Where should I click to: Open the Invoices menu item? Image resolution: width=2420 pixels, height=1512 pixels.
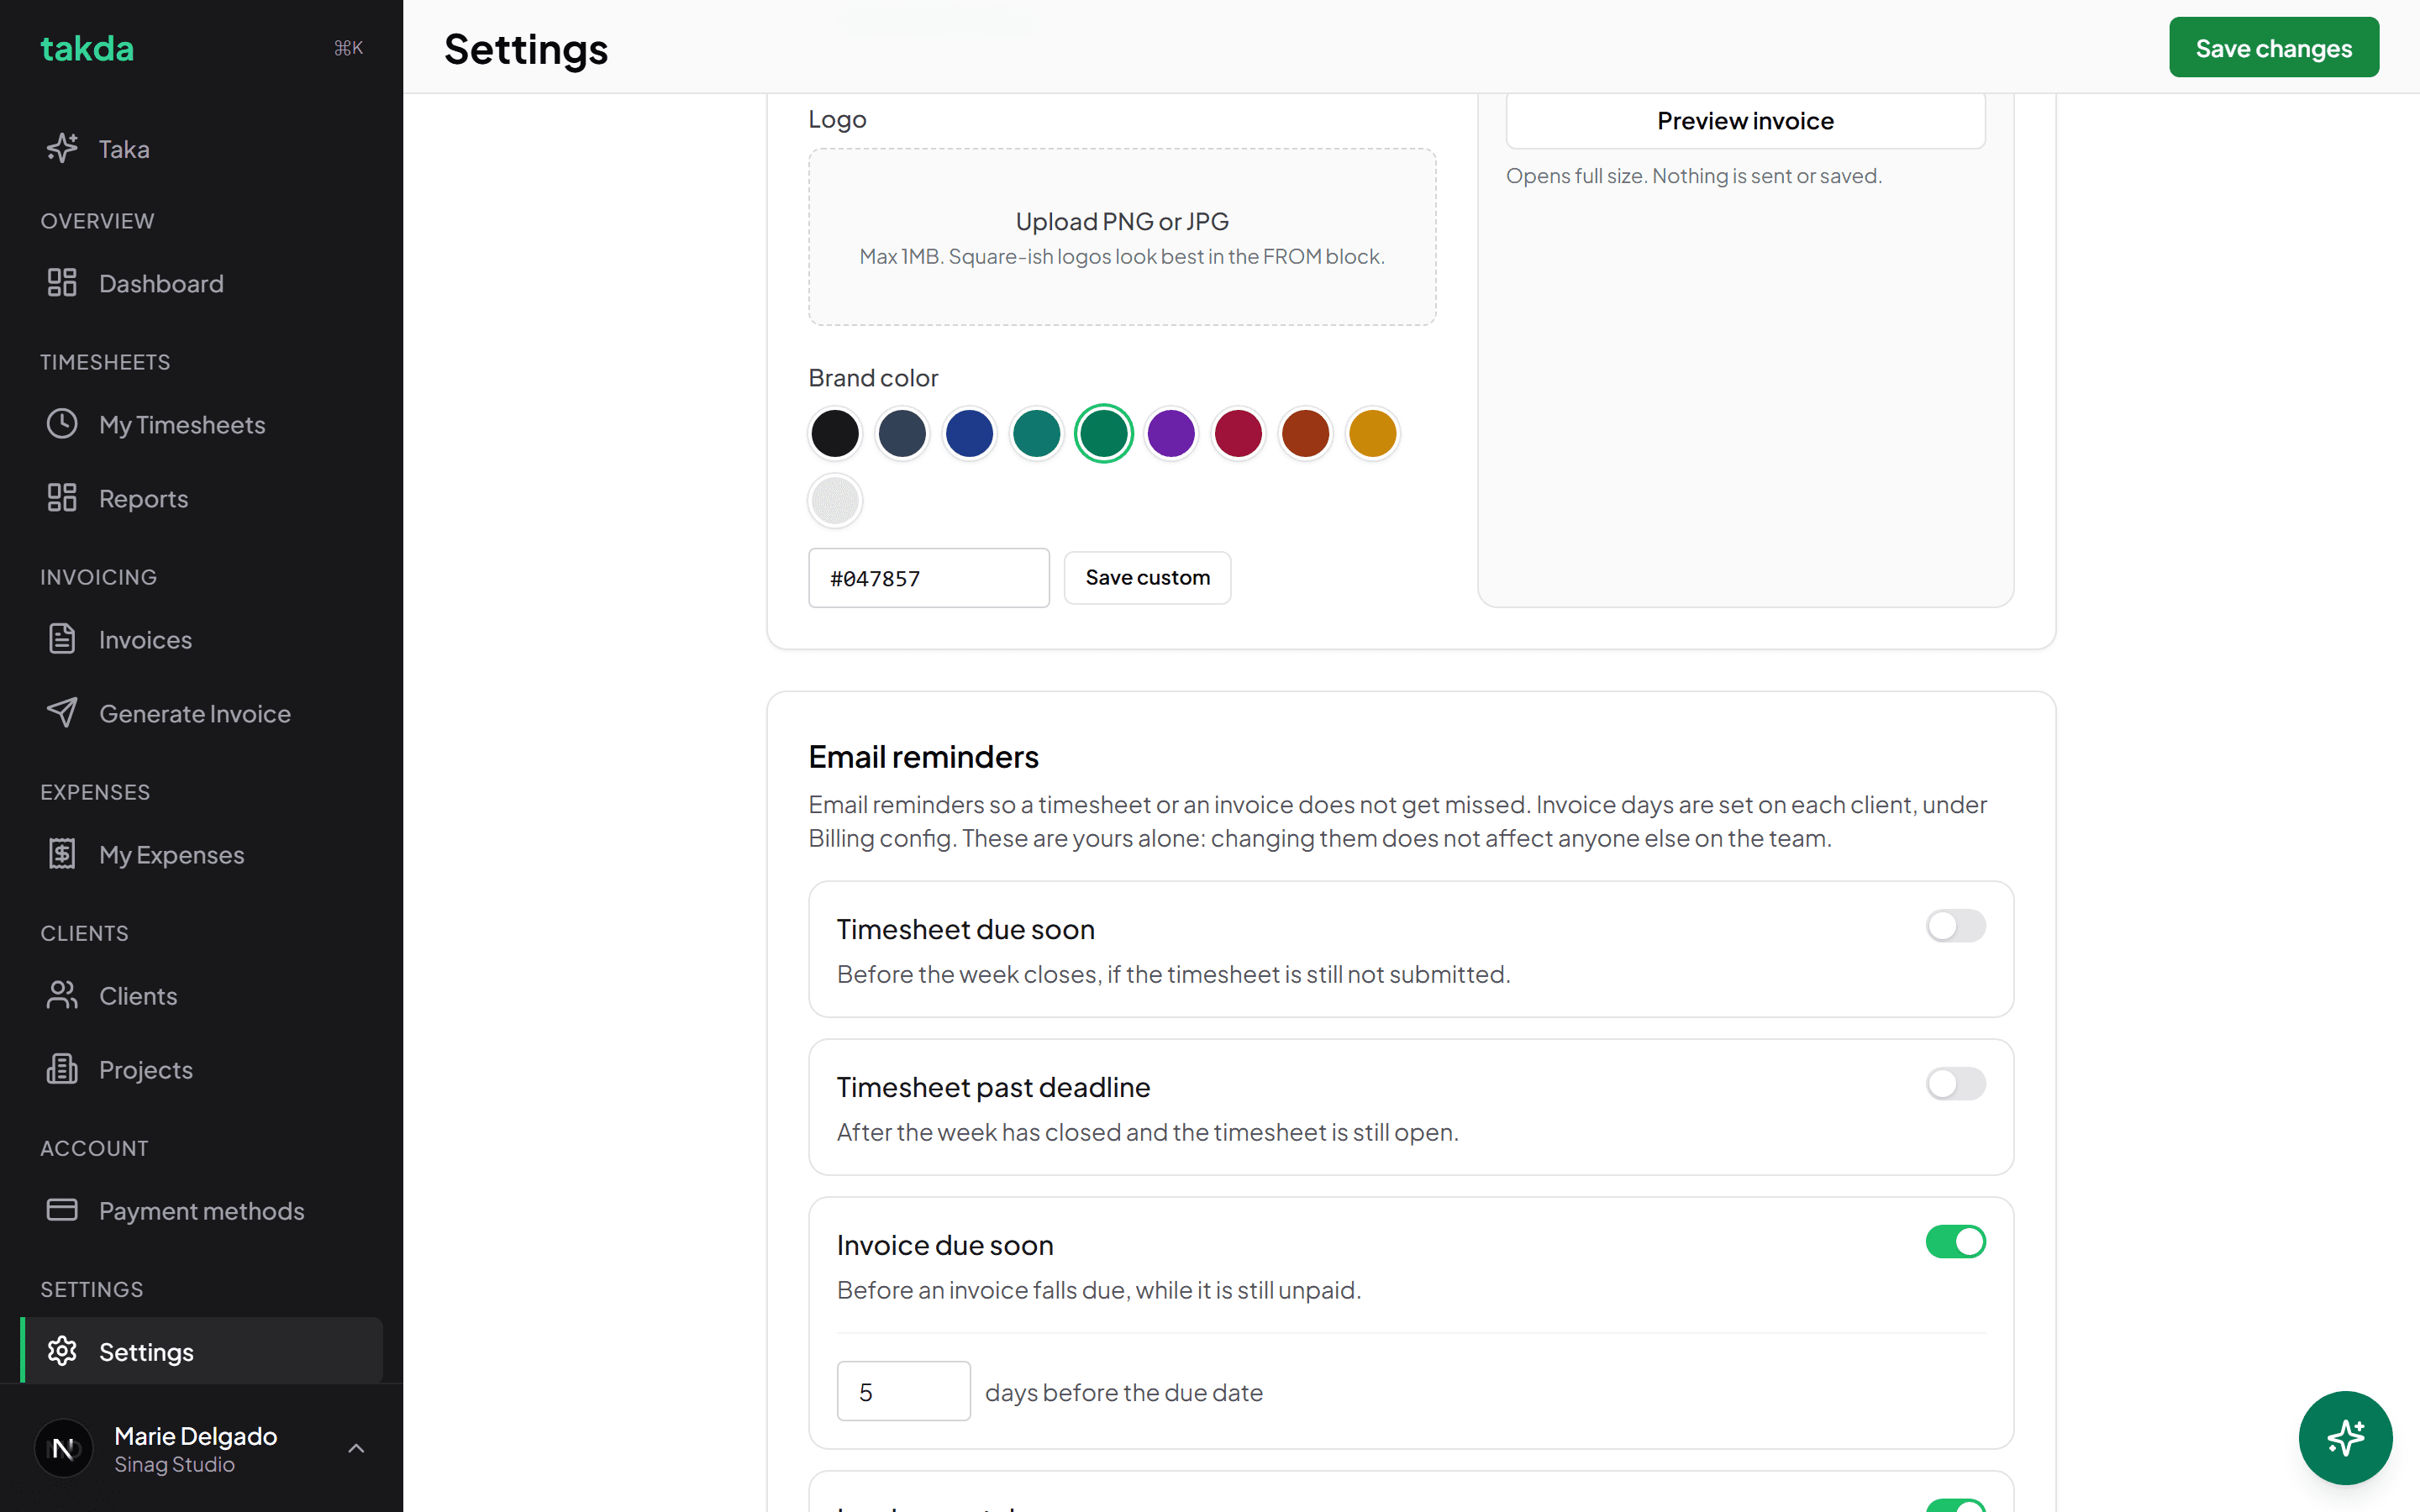pyautogui.click(x=202, y=639)
